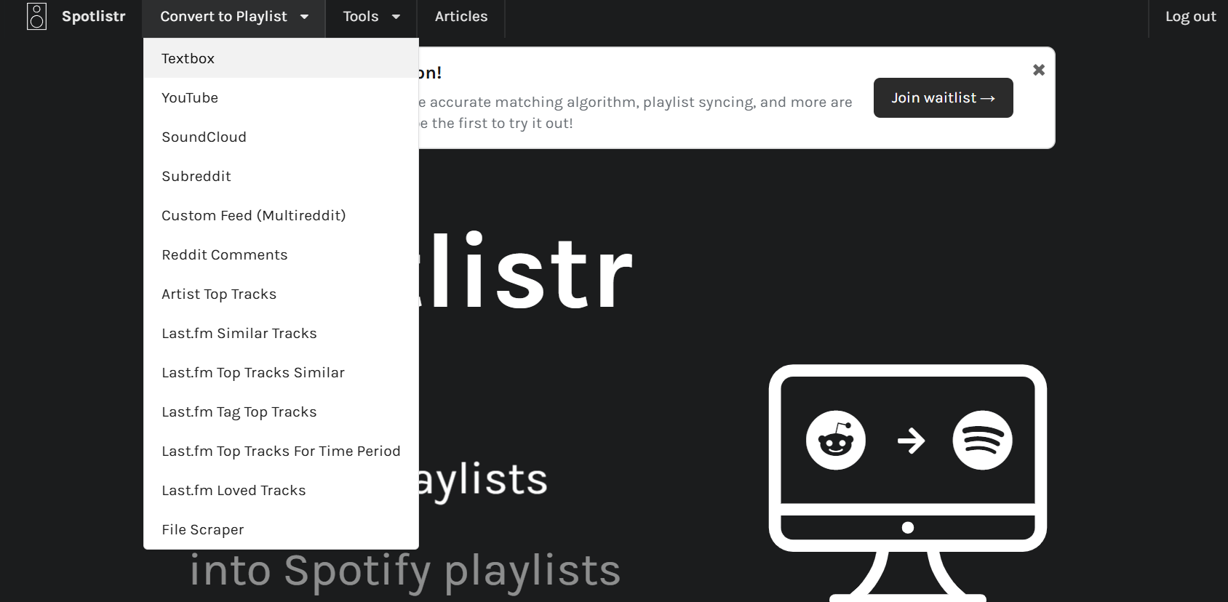
Task: Open the Subreddit converter
Action: pos(196,177)
